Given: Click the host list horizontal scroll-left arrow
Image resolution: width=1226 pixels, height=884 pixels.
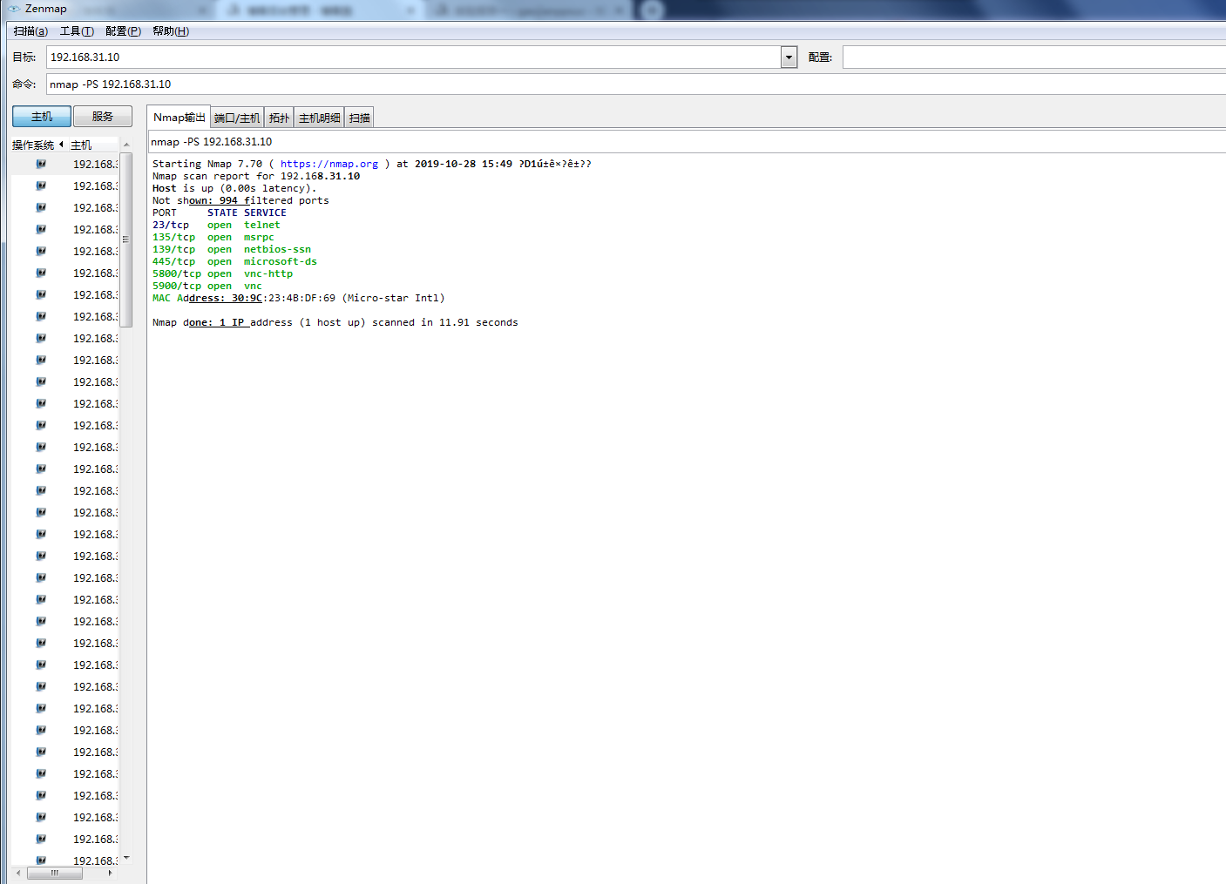Looking at the screenshot, I should coord(18,873).
